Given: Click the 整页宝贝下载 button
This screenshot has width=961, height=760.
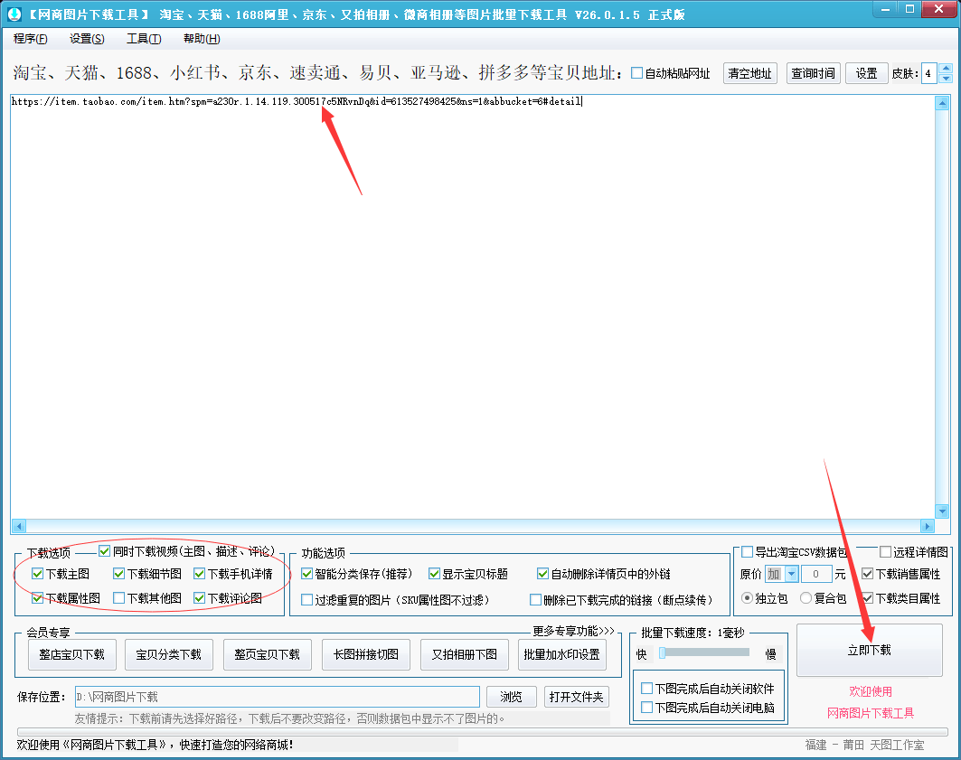Looking at the screenshot, I should tap(268, 654).
